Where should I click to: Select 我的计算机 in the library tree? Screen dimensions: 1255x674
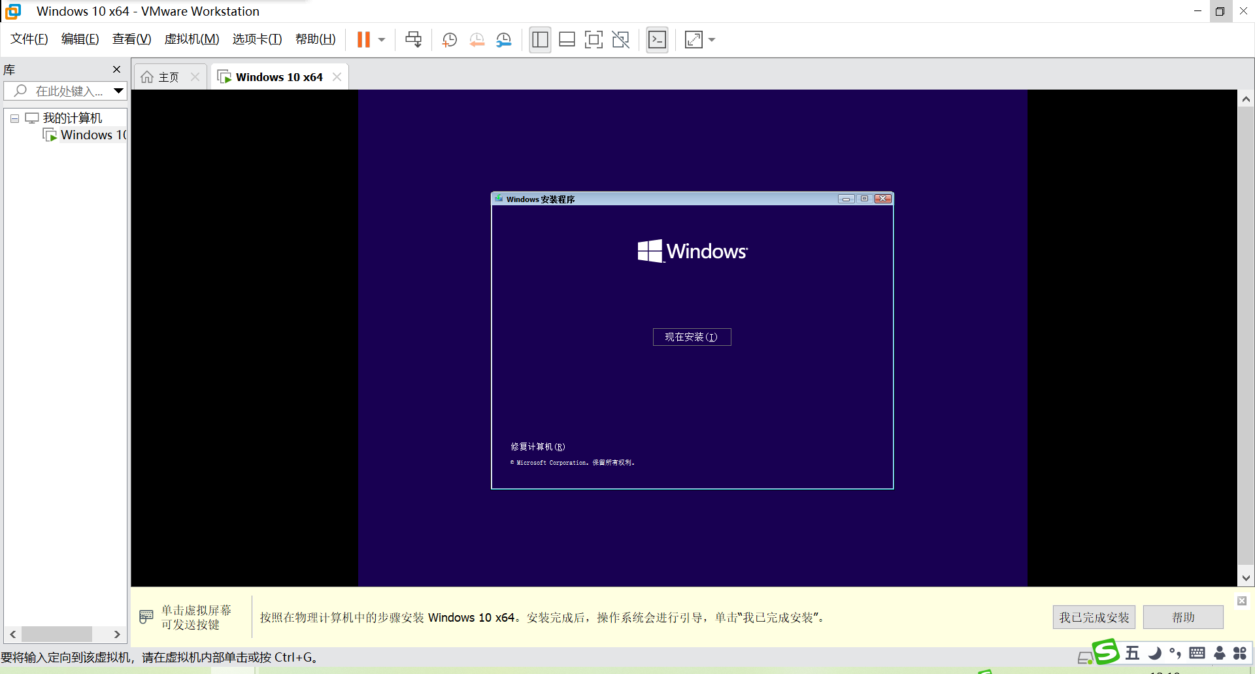pyautogui.click(x=73, y=118)
